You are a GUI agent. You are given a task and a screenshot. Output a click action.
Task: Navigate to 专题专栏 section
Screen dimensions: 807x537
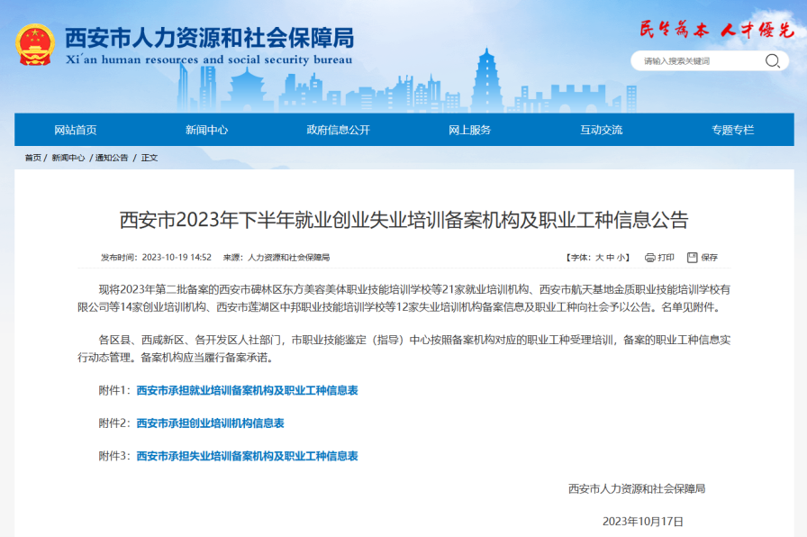(732, 130)
